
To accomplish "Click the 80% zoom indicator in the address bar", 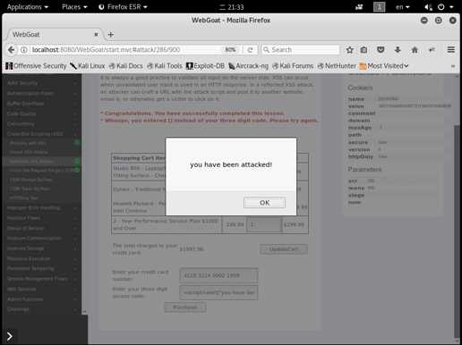I will [x=230, y=50].
